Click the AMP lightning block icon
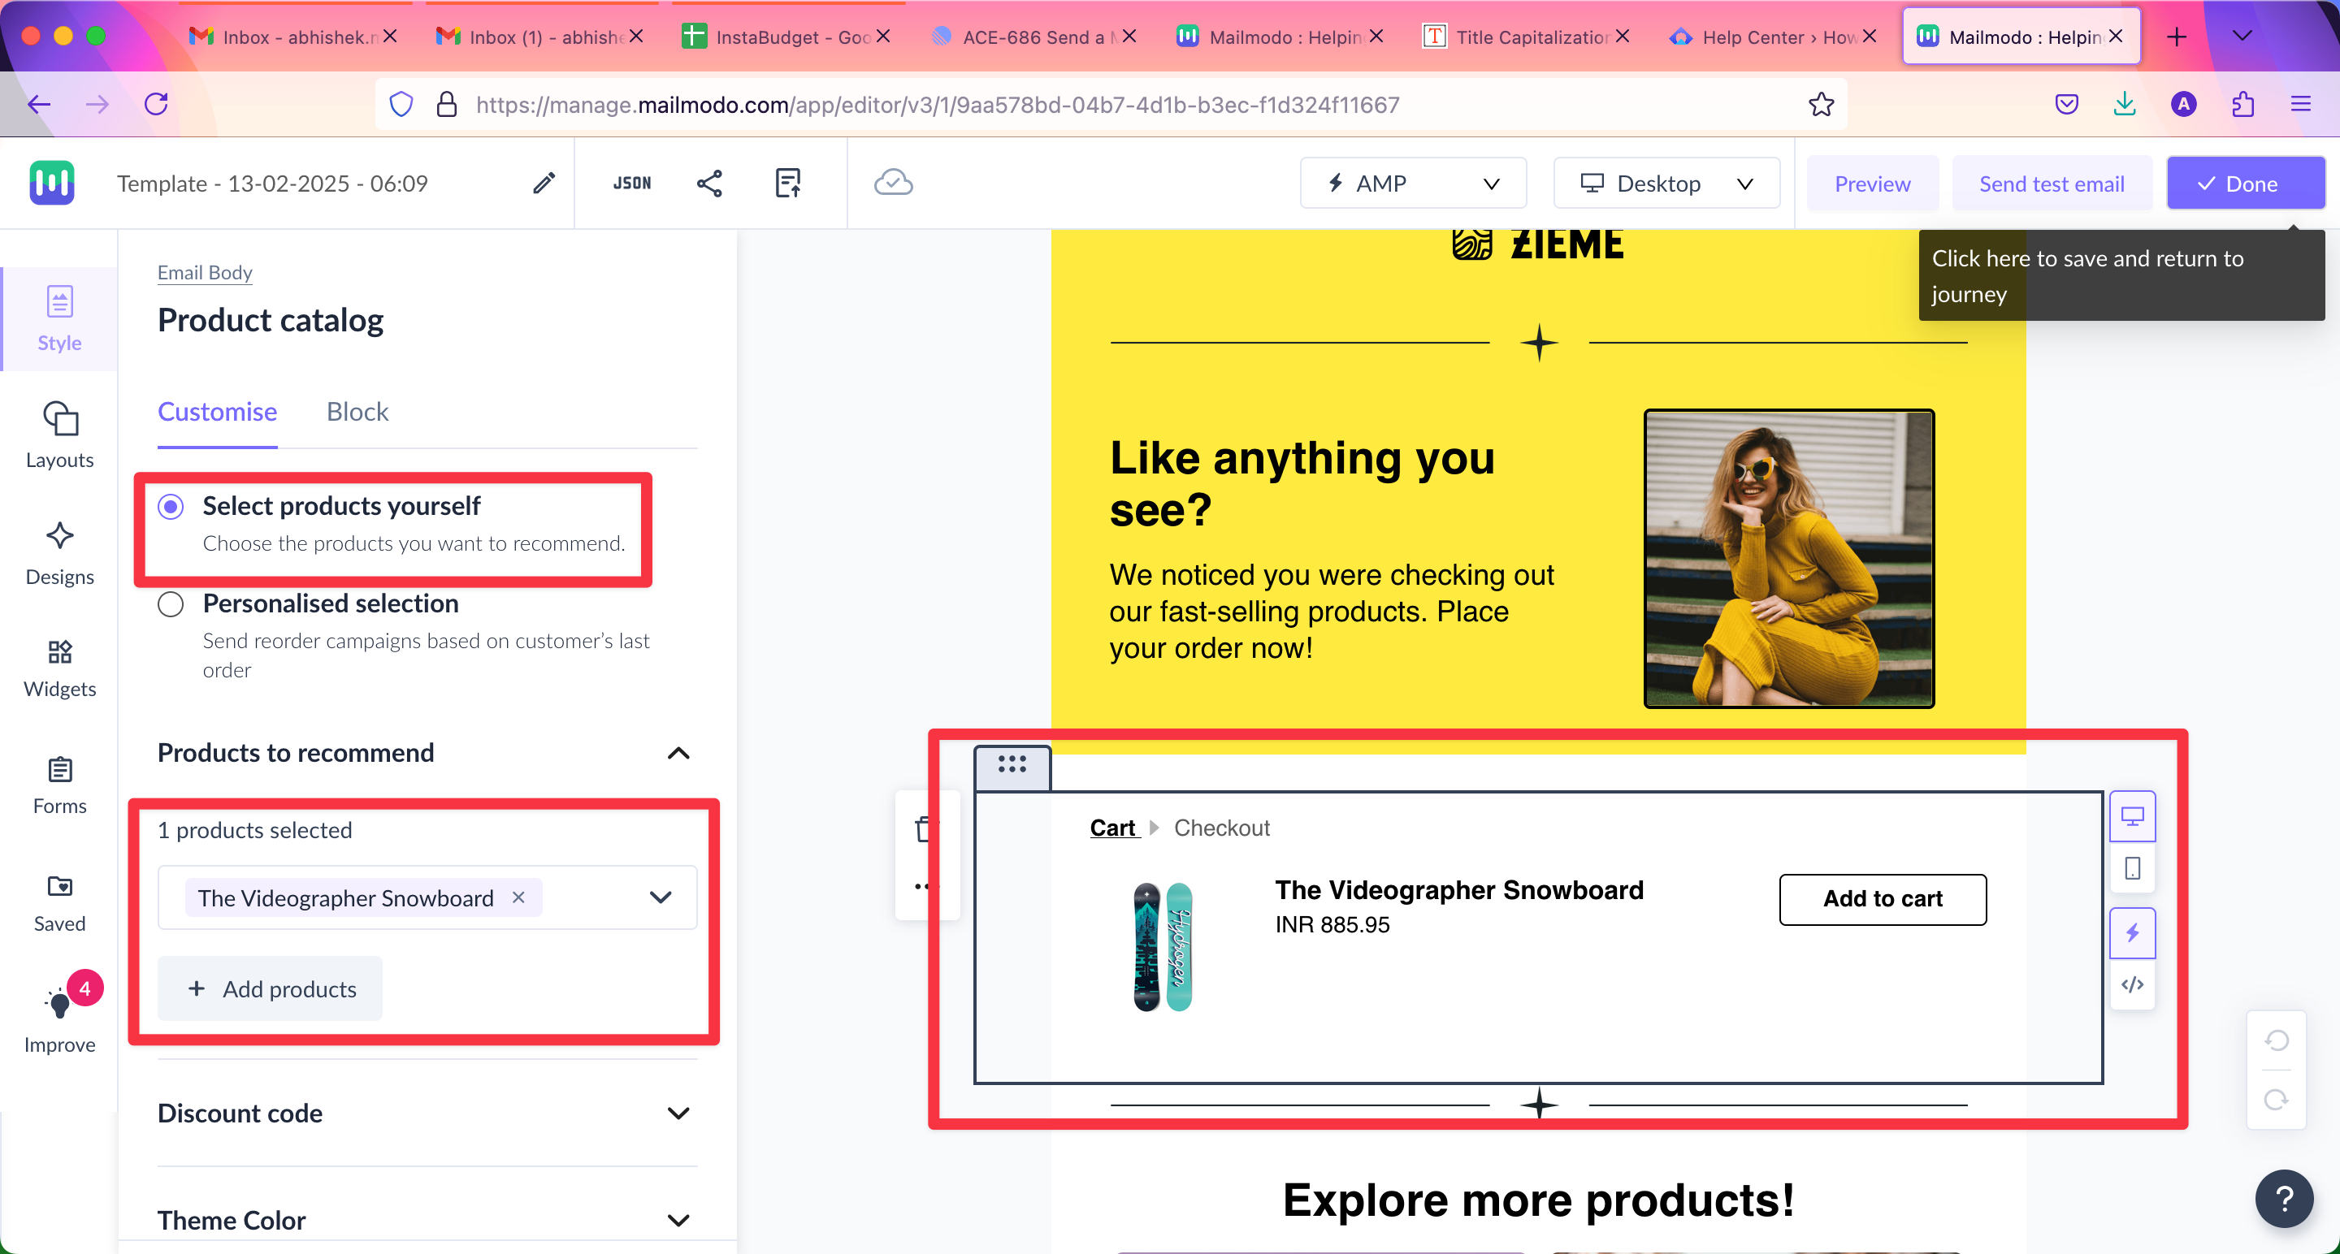This screenshot has height=1254, width=2340. pos(2132,932)
